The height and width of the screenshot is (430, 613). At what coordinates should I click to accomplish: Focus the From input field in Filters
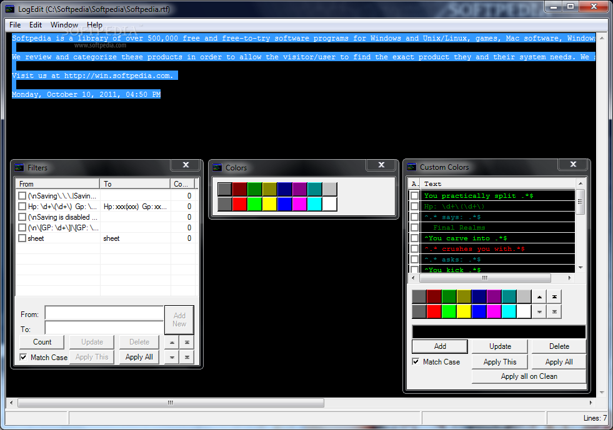(x=104, y=313)
